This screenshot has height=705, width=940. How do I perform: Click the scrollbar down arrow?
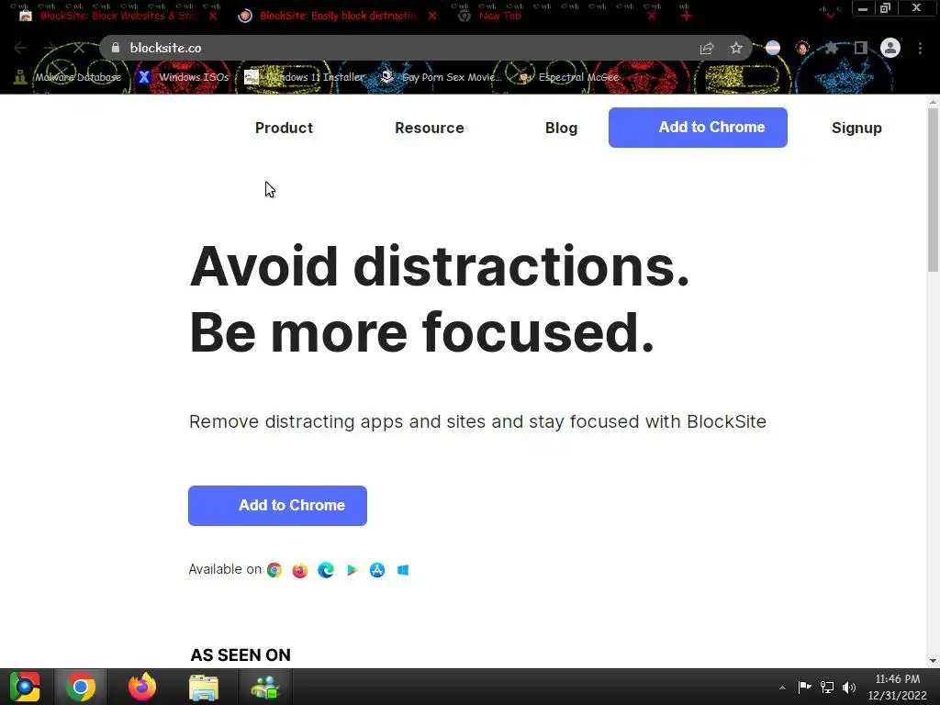tap(933, 661)
